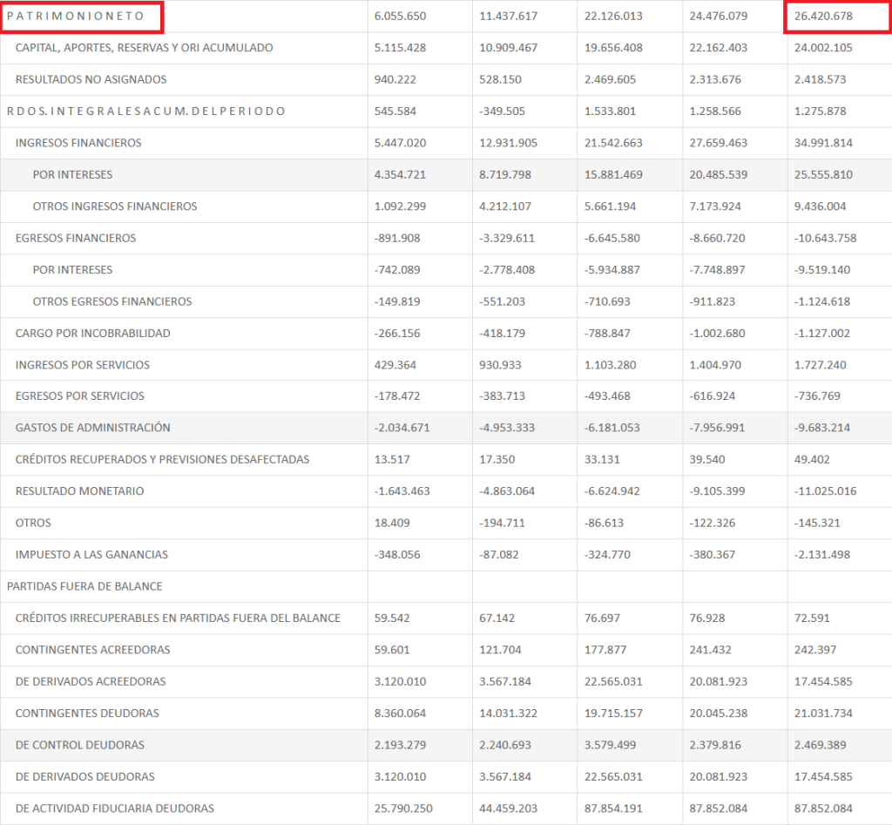Select resultados no asignados value 940.222
This screenshot has width=892, height=825.
[395, 79]
